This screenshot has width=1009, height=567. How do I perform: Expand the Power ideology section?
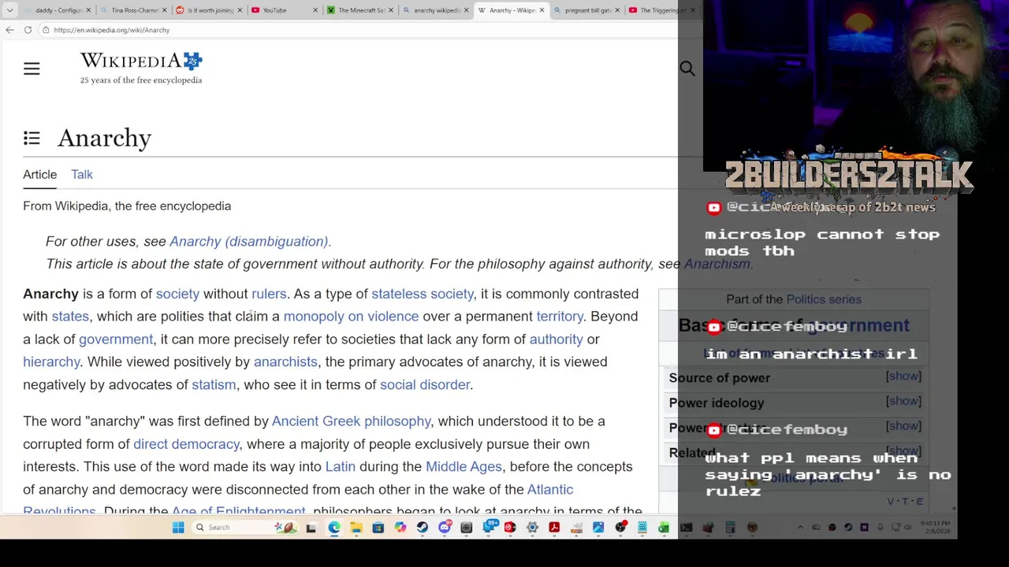903,402
